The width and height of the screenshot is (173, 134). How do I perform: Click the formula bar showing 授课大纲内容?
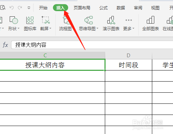click(92, 45)
